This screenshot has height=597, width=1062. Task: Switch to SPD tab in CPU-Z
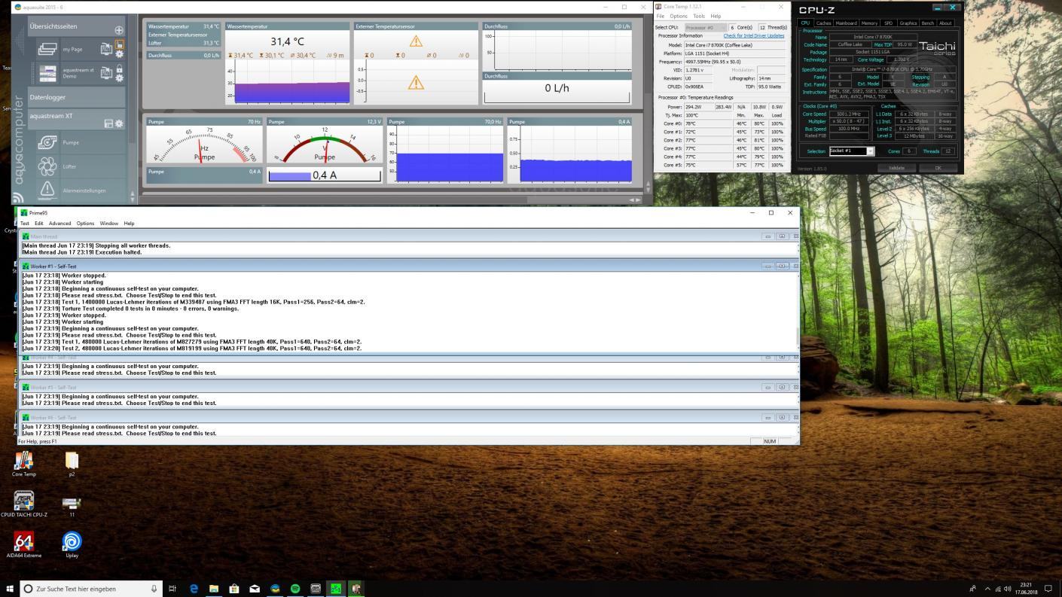[888, 23]
